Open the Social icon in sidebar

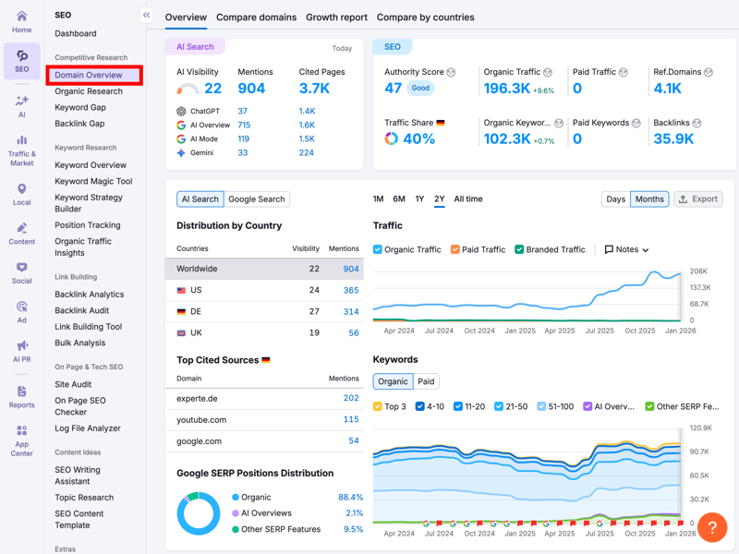[x=21, y=268]
